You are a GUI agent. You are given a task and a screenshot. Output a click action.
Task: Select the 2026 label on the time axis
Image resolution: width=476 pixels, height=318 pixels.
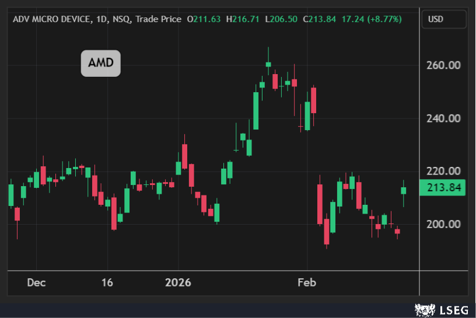pyautogui.click(x=178, y=283)
